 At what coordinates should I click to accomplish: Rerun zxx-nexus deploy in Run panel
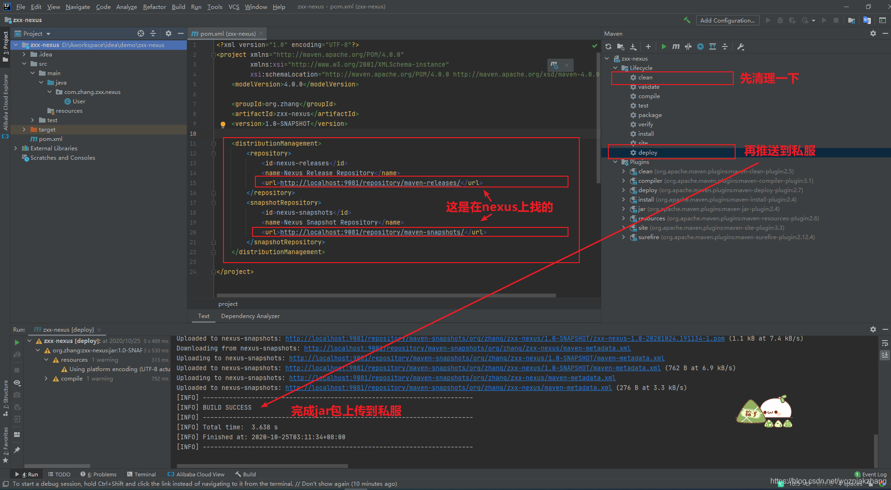point(17,342)
